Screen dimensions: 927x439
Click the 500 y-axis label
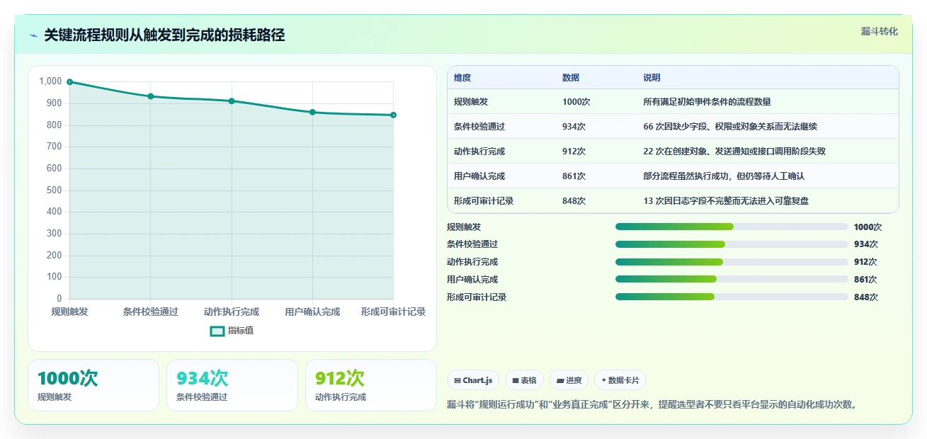pyautogui.click(x=55, y=190)
